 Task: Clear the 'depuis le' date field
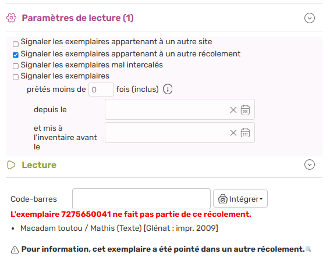pyautogui.click(x=233, y=110)
